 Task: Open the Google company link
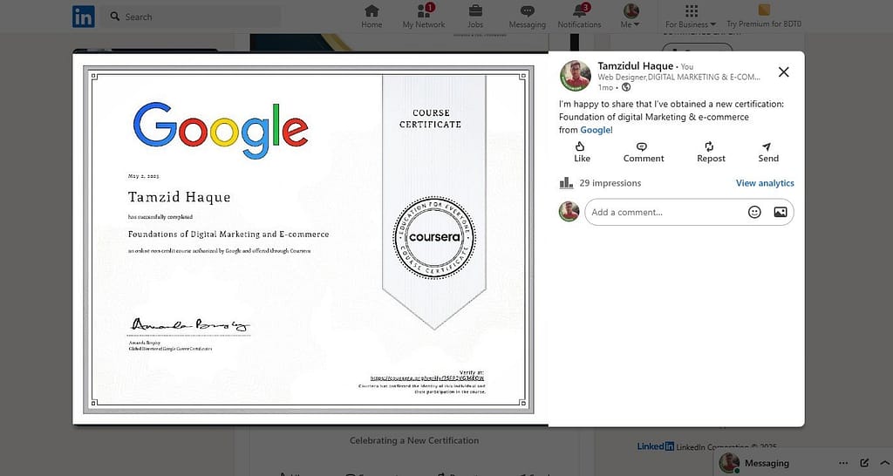tap(596, 130)
